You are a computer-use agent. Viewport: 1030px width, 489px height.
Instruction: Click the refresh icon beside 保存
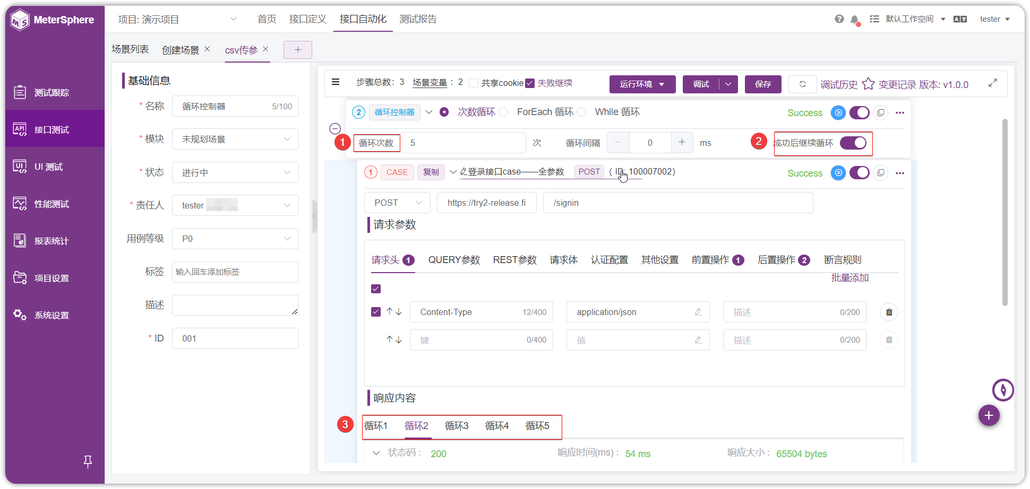click(802, 84)
